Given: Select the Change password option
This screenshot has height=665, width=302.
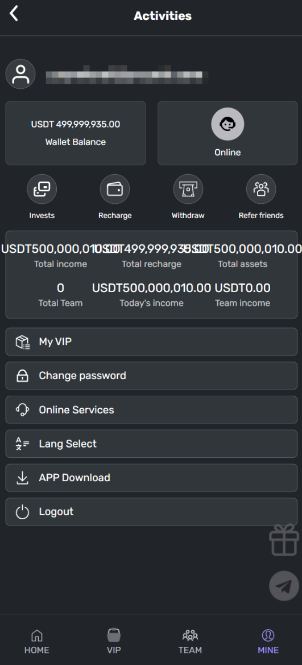Looking at the screenshot, I should pos(151,375).
